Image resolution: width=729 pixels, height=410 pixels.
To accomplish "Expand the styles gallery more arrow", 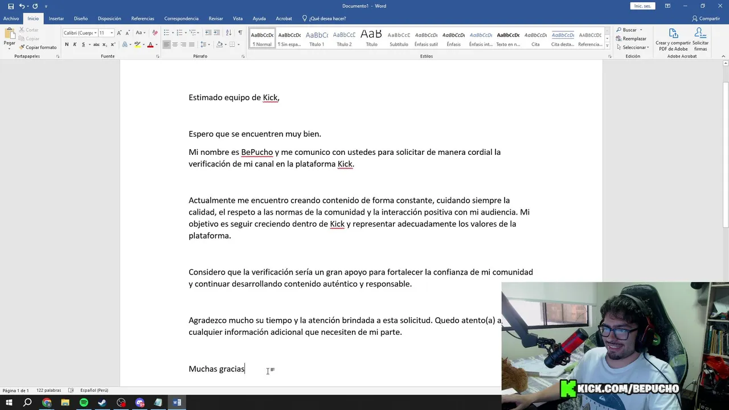I will [607, 46].
